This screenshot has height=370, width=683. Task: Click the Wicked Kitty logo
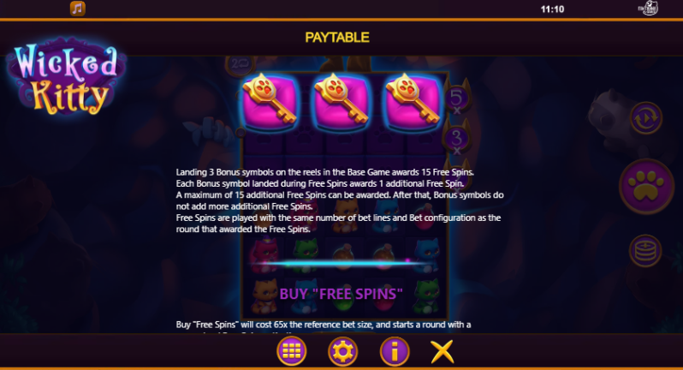pyautogui.click(x=66, y=78)
